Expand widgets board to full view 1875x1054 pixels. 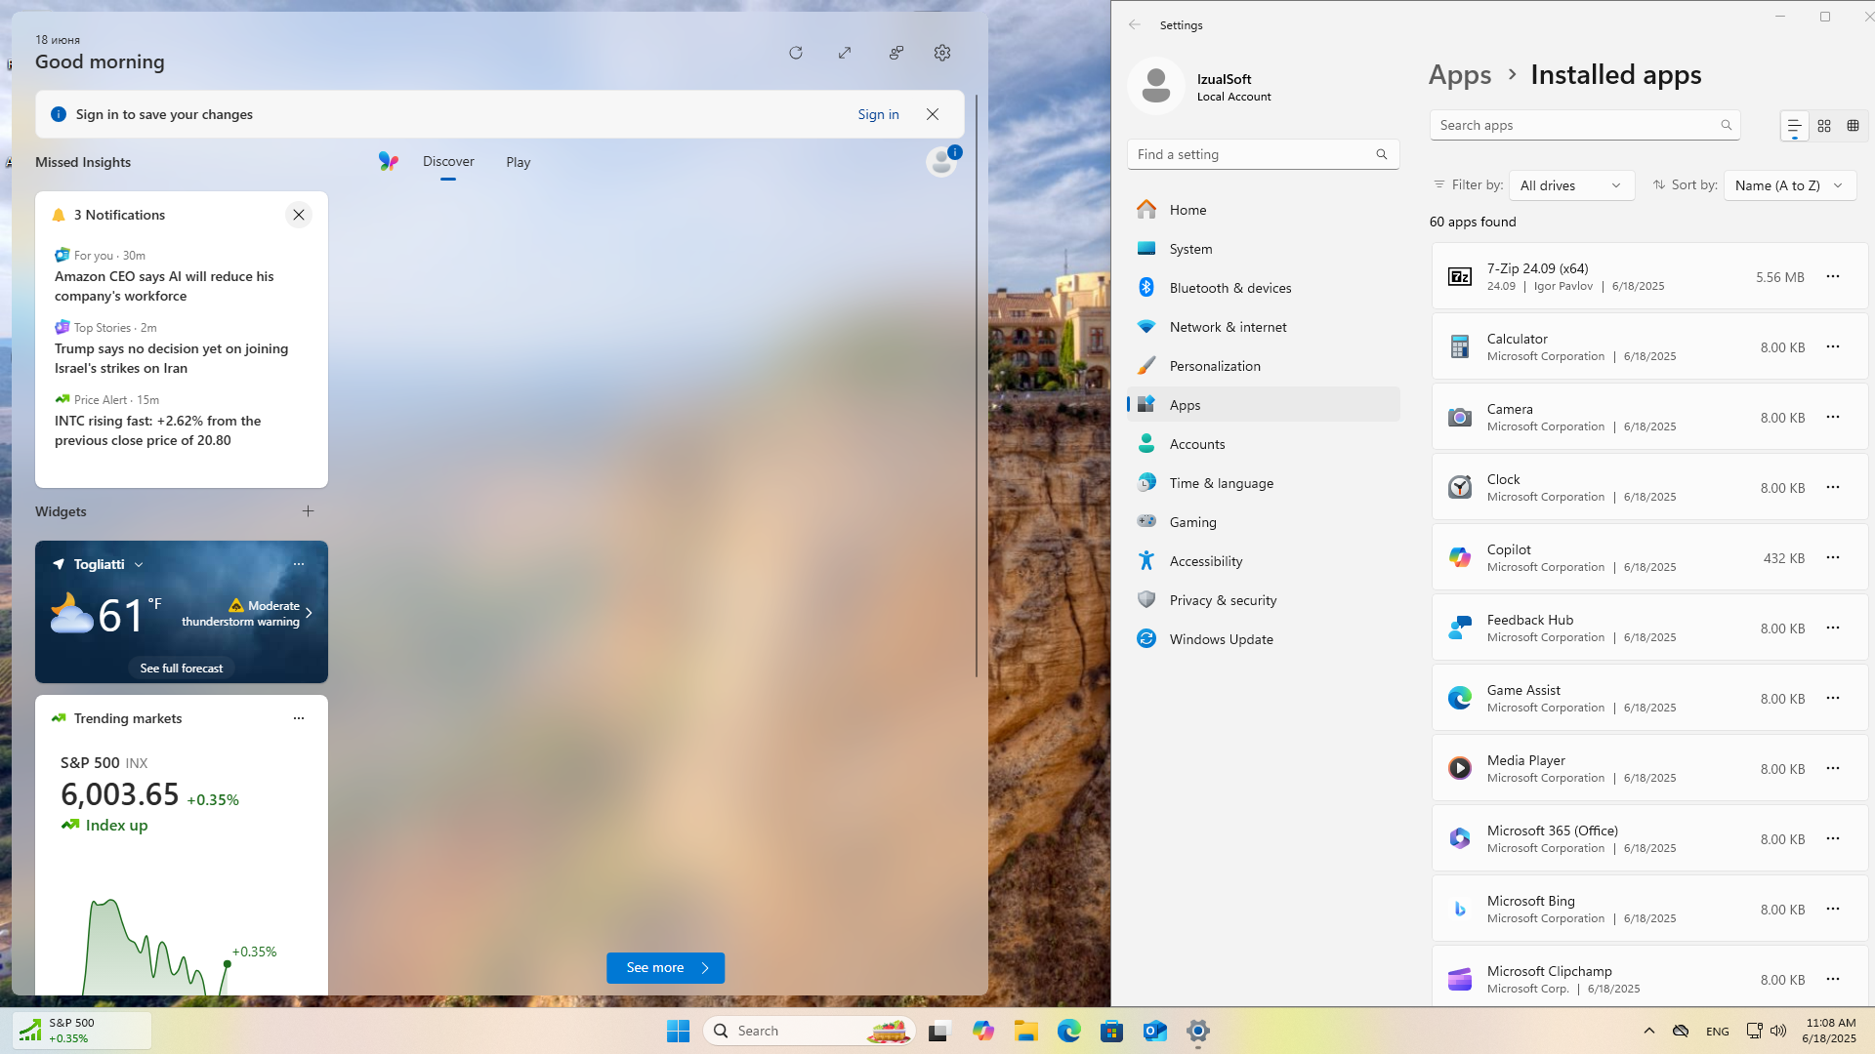click(845, 53)
